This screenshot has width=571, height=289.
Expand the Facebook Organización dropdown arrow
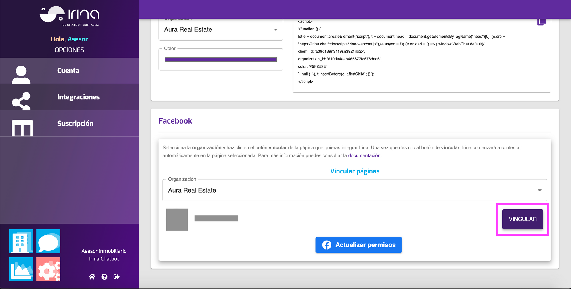[539, 190]
